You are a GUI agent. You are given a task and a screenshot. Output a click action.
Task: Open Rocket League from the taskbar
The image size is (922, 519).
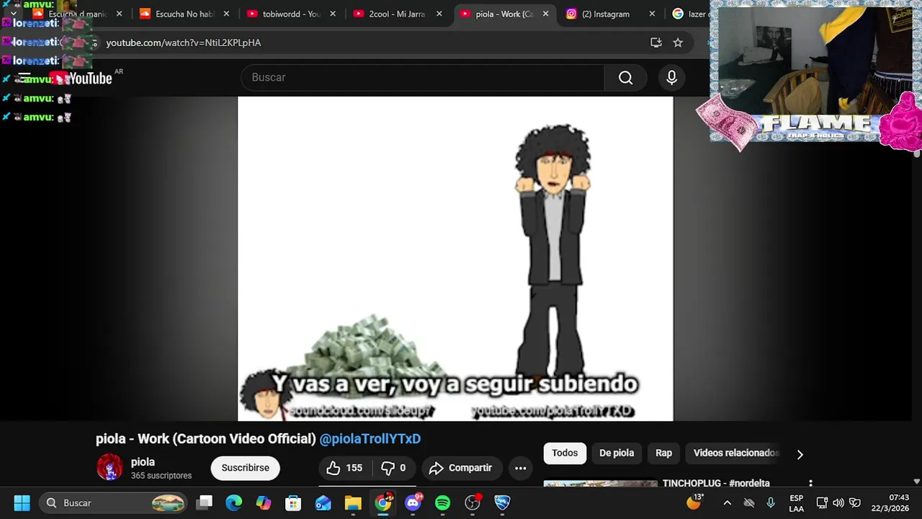tap(502, 502)
